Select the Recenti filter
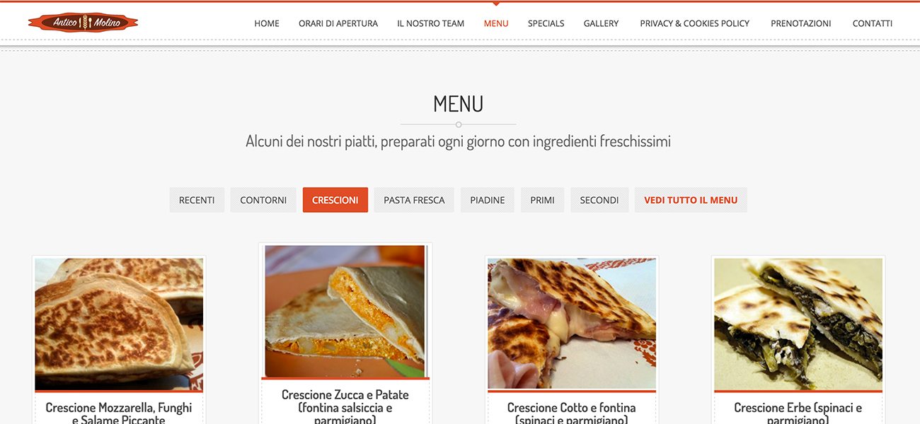920x424 pixels. (197, 200)
